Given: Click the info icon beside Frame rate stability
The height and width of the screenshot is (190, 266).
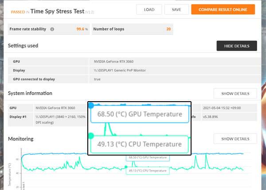Looking at the screenshot, I should [52, 29].
